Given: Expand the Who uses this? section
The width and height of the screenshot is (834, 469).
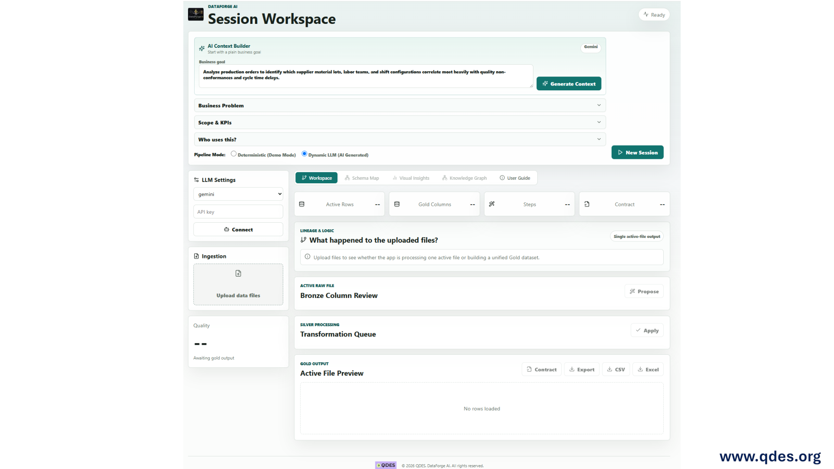Looking at the screenshot, I should point(400,139).
